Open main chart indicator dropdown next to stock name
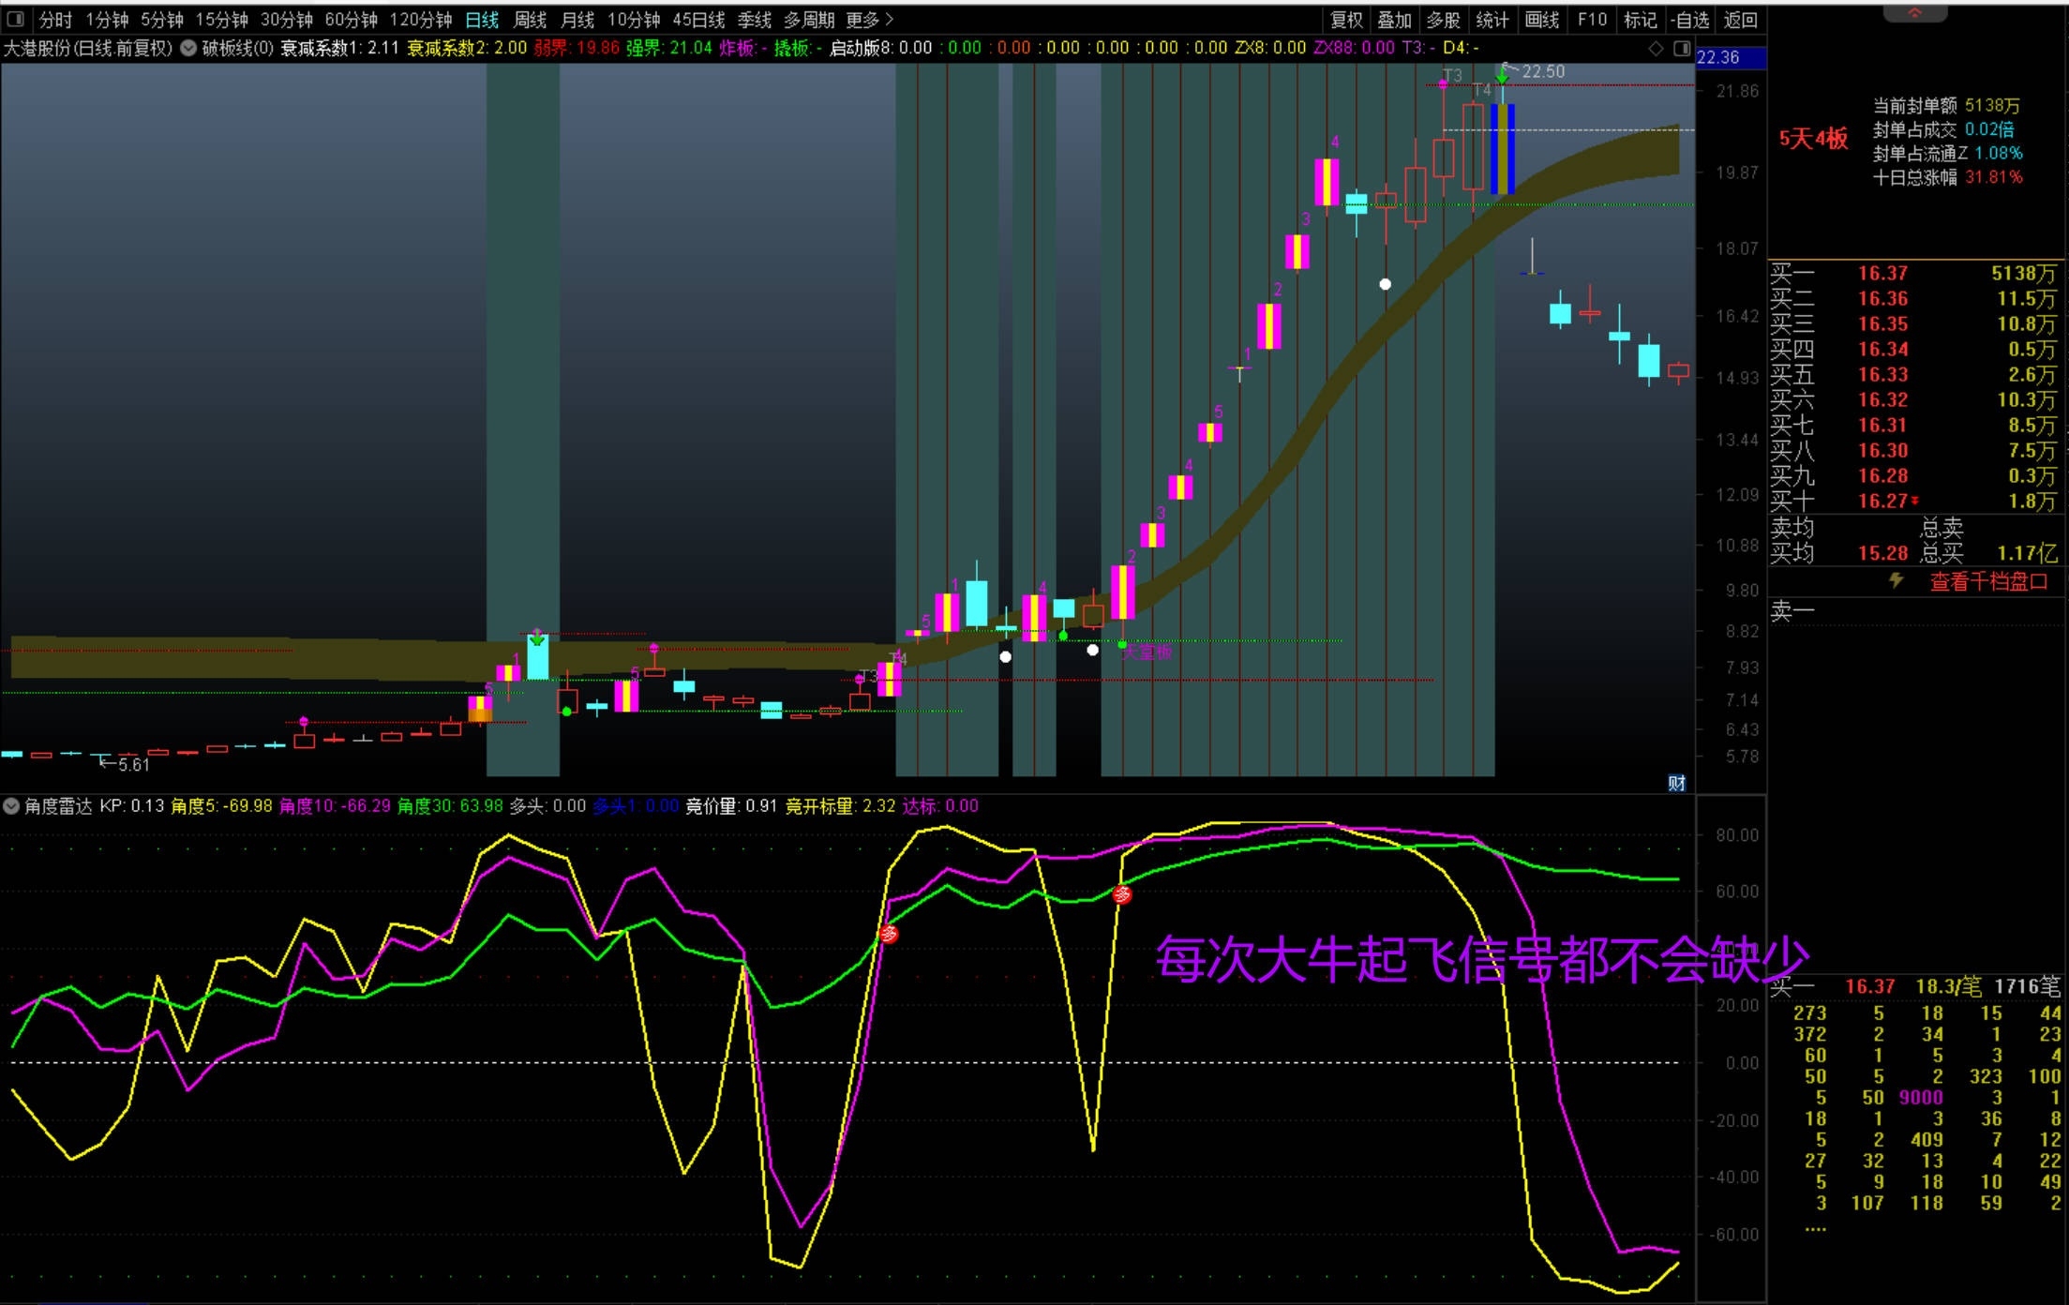The width and height of the screenshot is (2069, 1305). (x=188, y=48)
